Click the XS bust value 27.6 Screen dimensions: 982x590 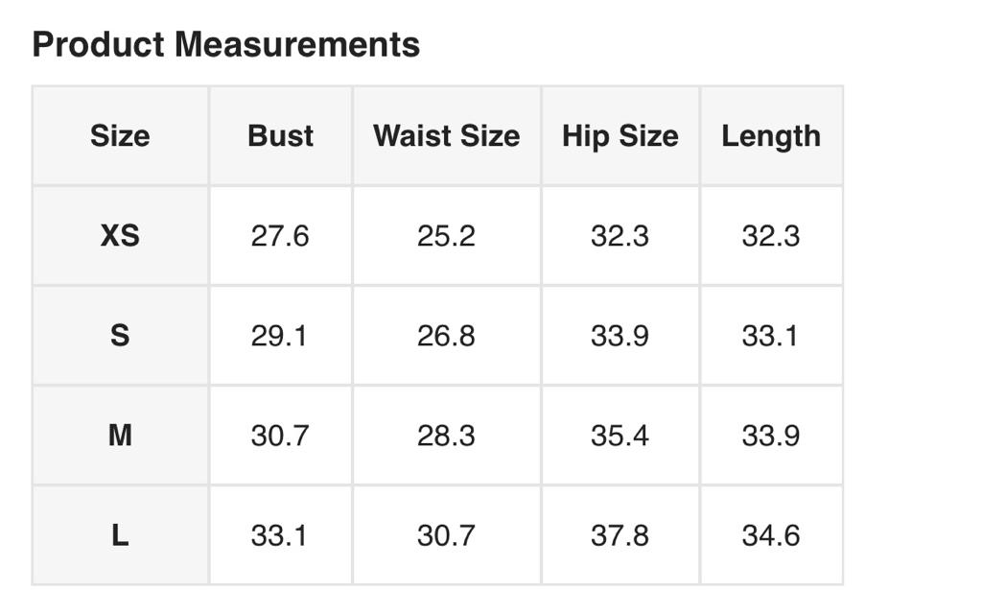point(280,236)
